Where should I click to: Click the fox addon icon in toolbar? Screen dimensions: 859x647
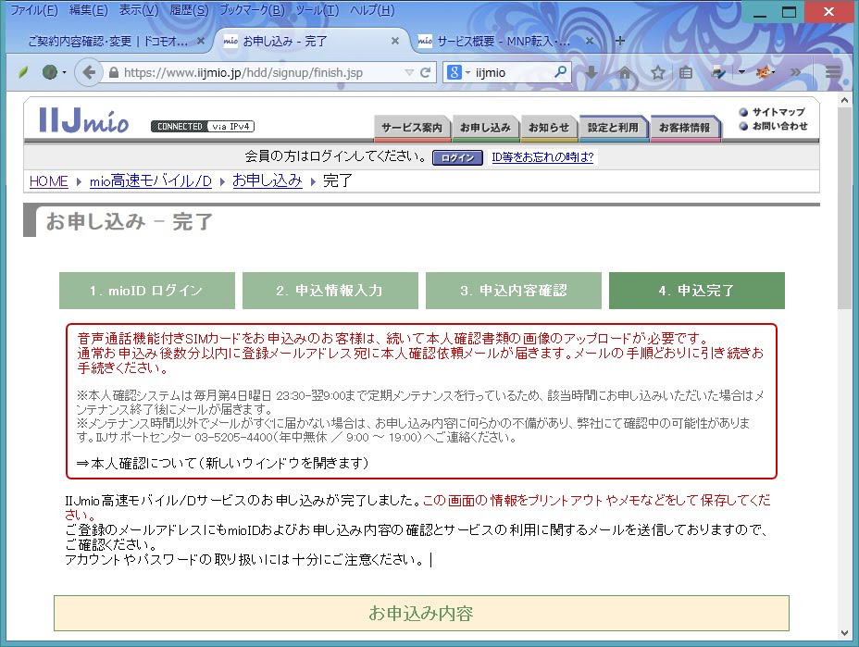pyautogui.click(x=763, y=72)
